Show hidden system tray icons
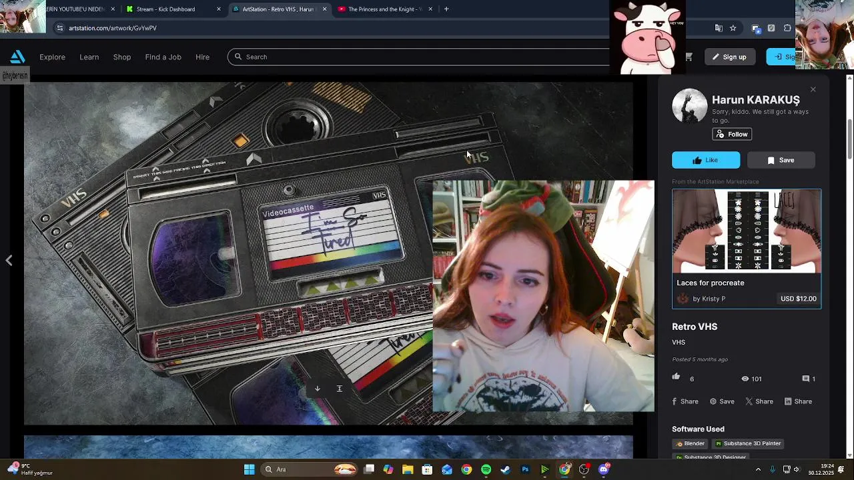This screenshot has width=854, height=480. tap(758, 469)
